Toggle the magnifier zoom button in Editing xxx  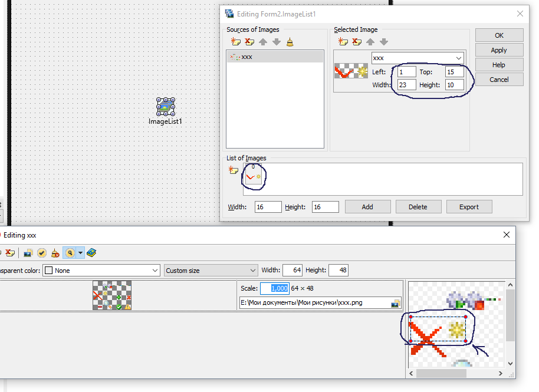pyautogui.click(x=70, y=253)
